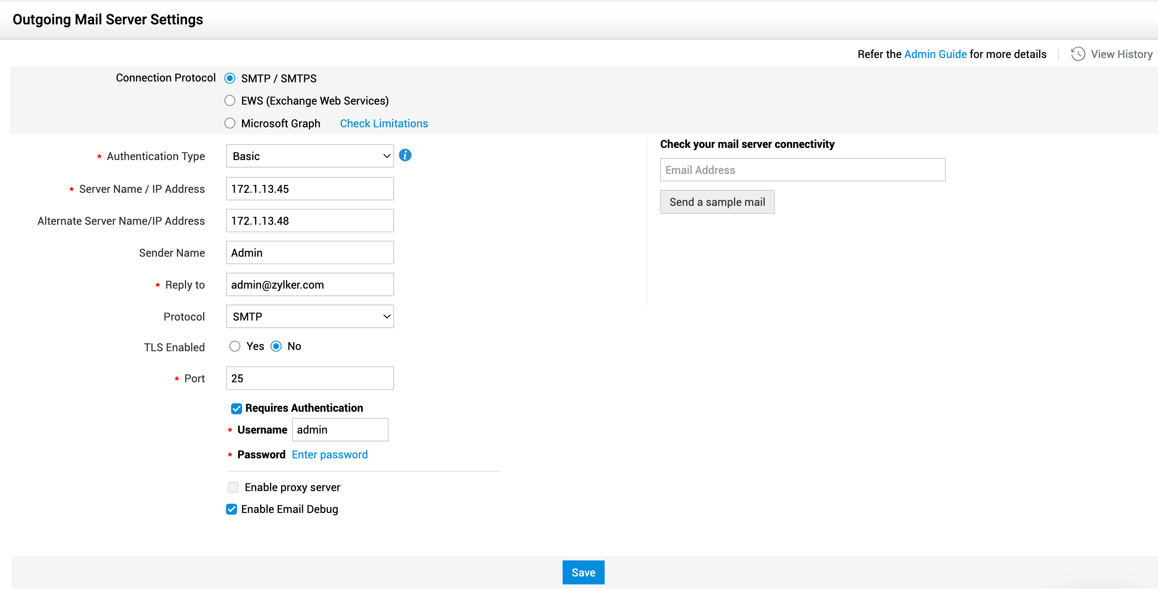Click the Username input field

[340, 430]
